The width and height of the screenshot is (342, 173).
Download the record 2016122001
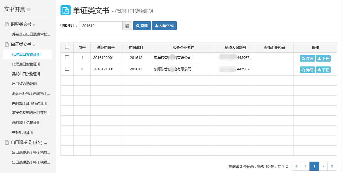(x=323, y=59)
